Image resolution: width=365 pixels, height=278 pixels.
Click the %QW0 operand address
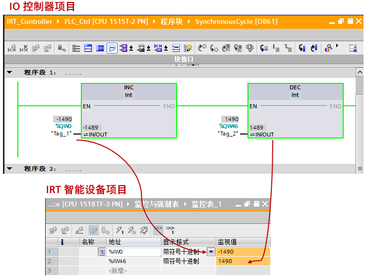(63, 126)
